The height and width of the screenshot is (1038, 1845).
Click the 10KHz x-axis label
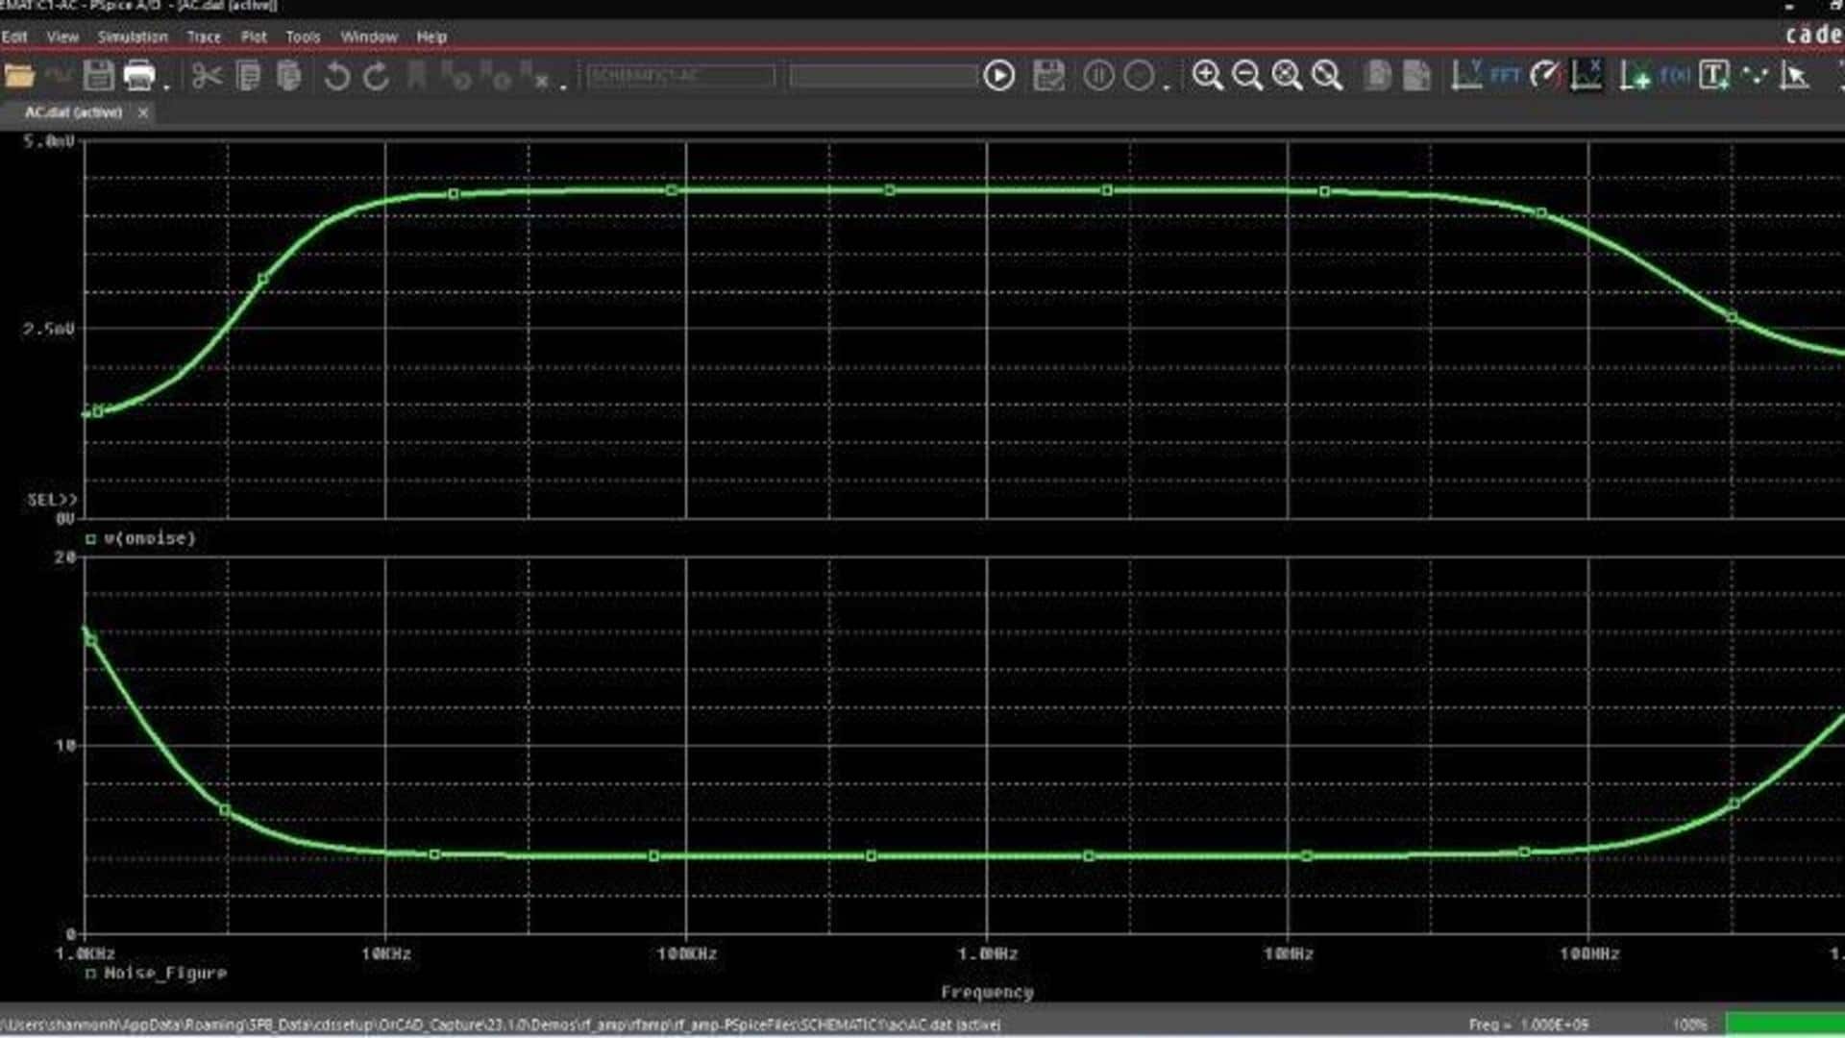coord(386,954)
